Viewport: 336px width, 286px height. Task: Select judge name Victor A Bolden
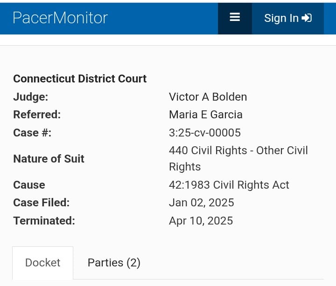point(208,97)
